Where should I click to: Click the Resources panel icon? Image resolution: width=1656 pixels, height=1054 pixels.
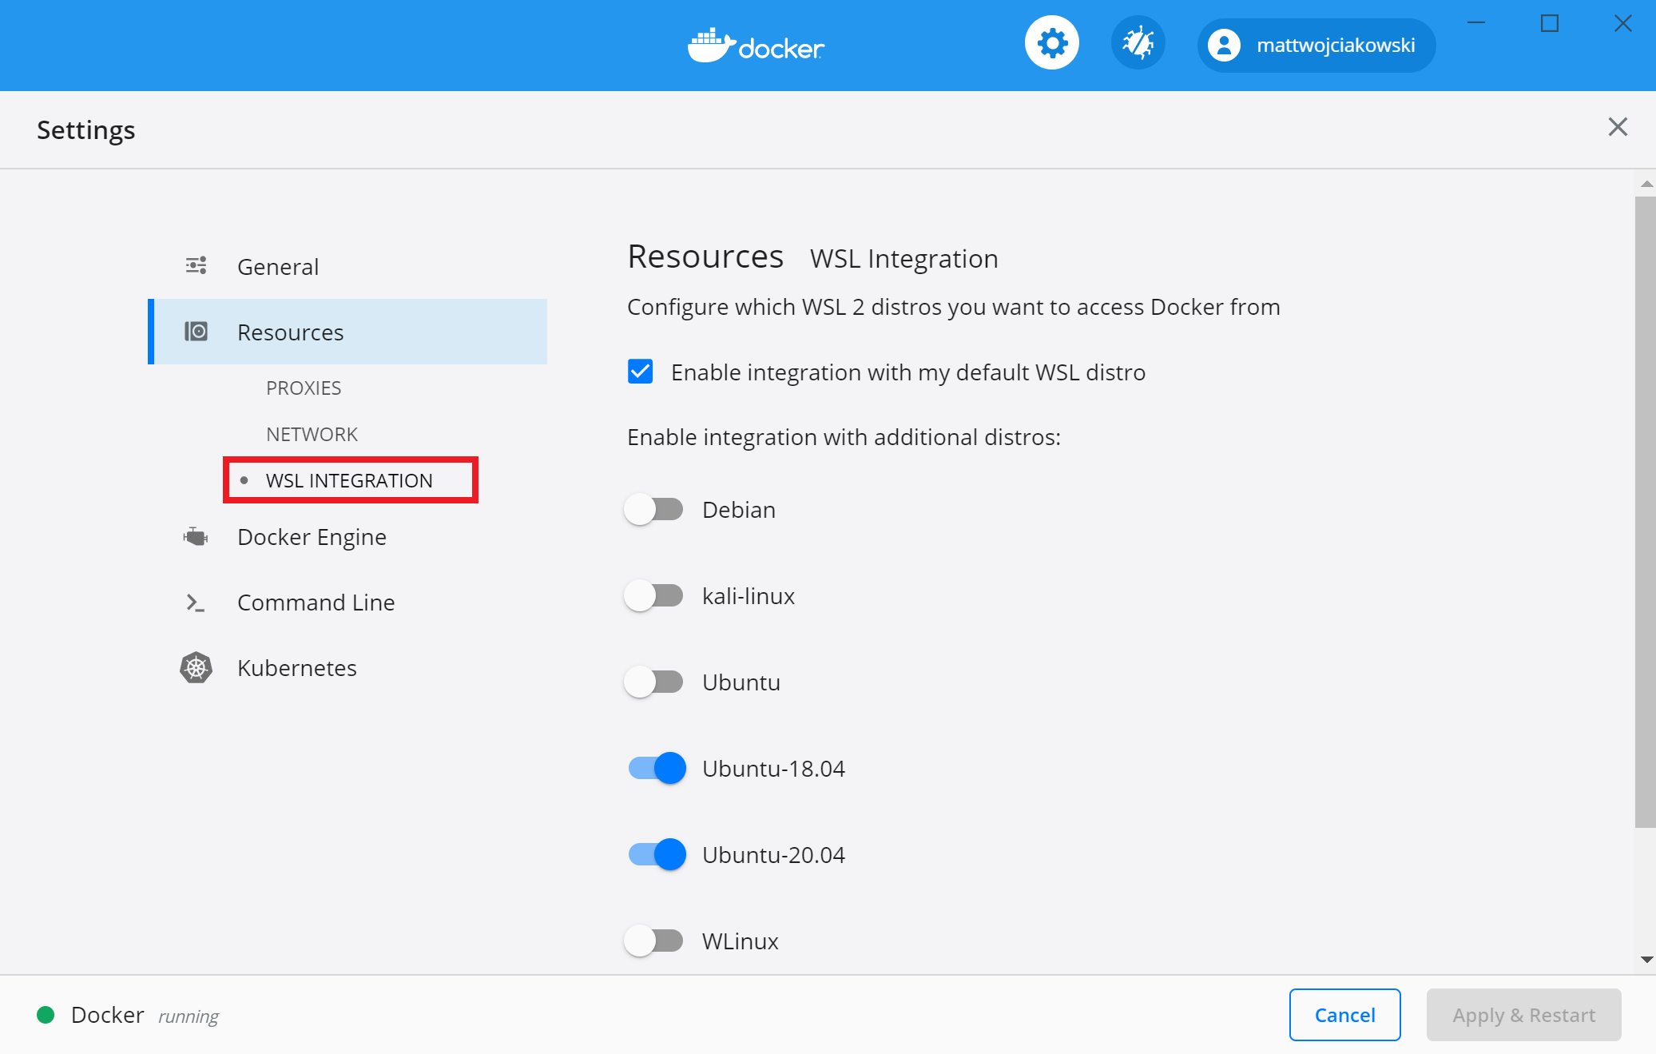click(197, 331)
